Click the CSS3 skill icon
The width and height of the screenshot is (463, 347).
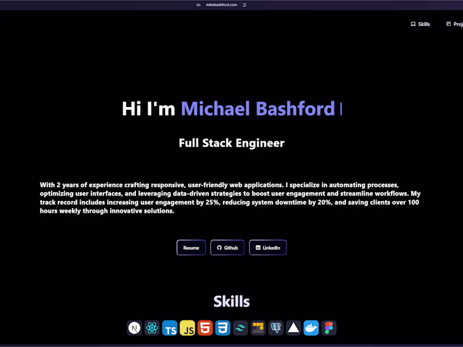point(223,328)
